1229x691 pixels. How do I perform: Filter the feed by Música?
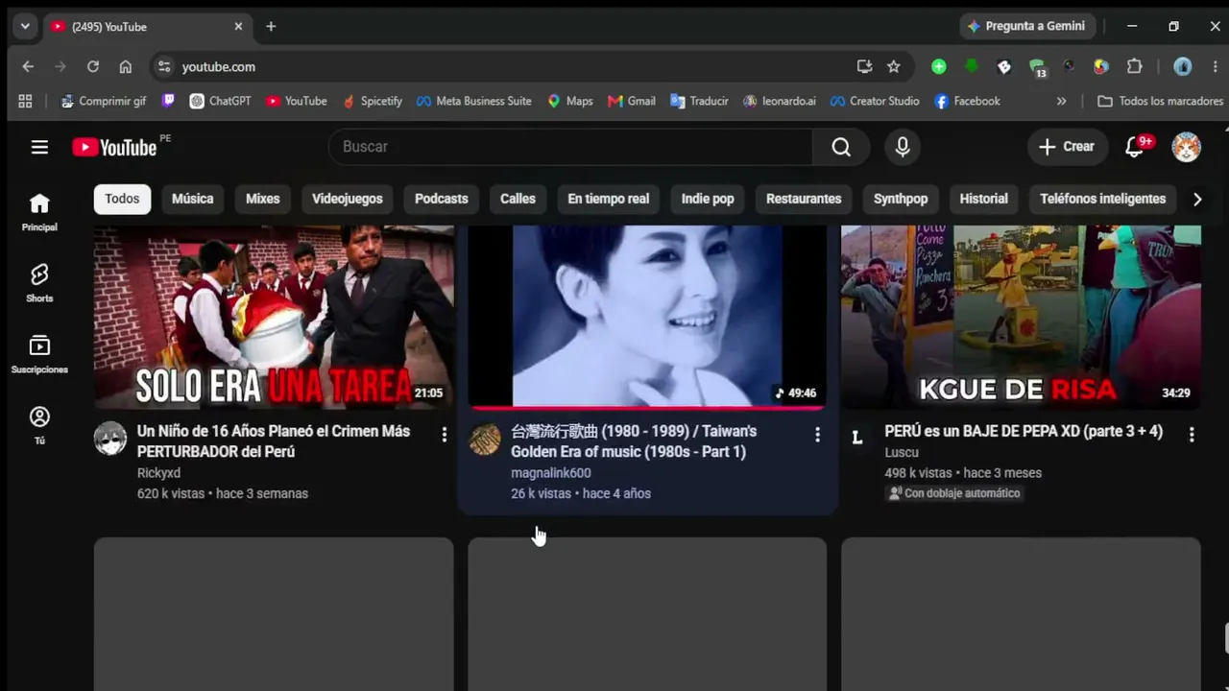pos(193,199)
